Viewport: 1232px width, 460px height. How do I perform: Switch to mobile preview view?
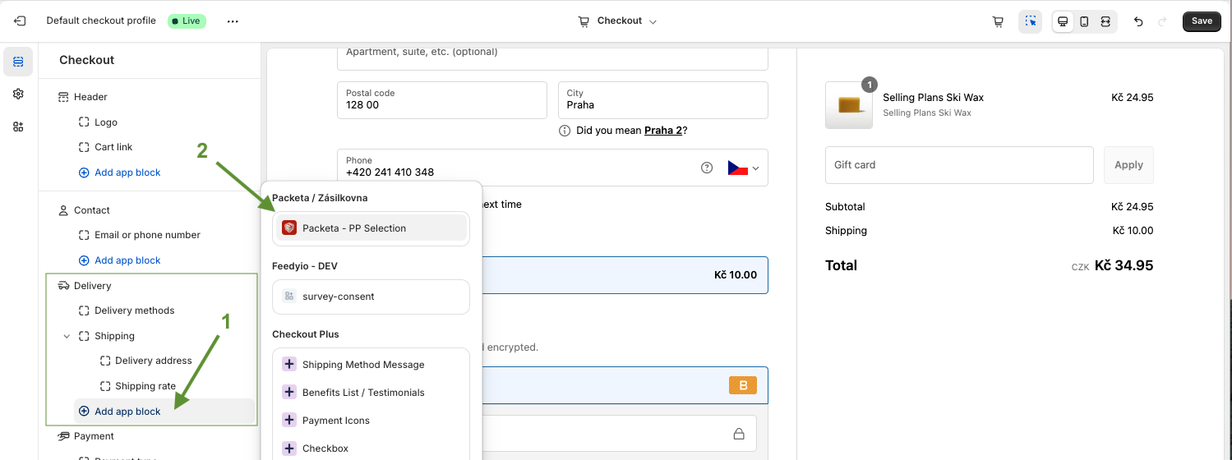tap(1084, 21)
